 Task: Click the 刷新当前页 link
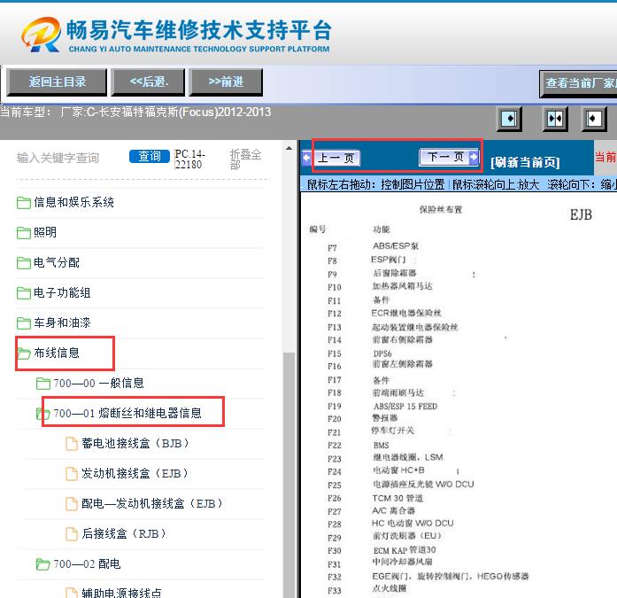pyautogui.click(x=525, y=162)
